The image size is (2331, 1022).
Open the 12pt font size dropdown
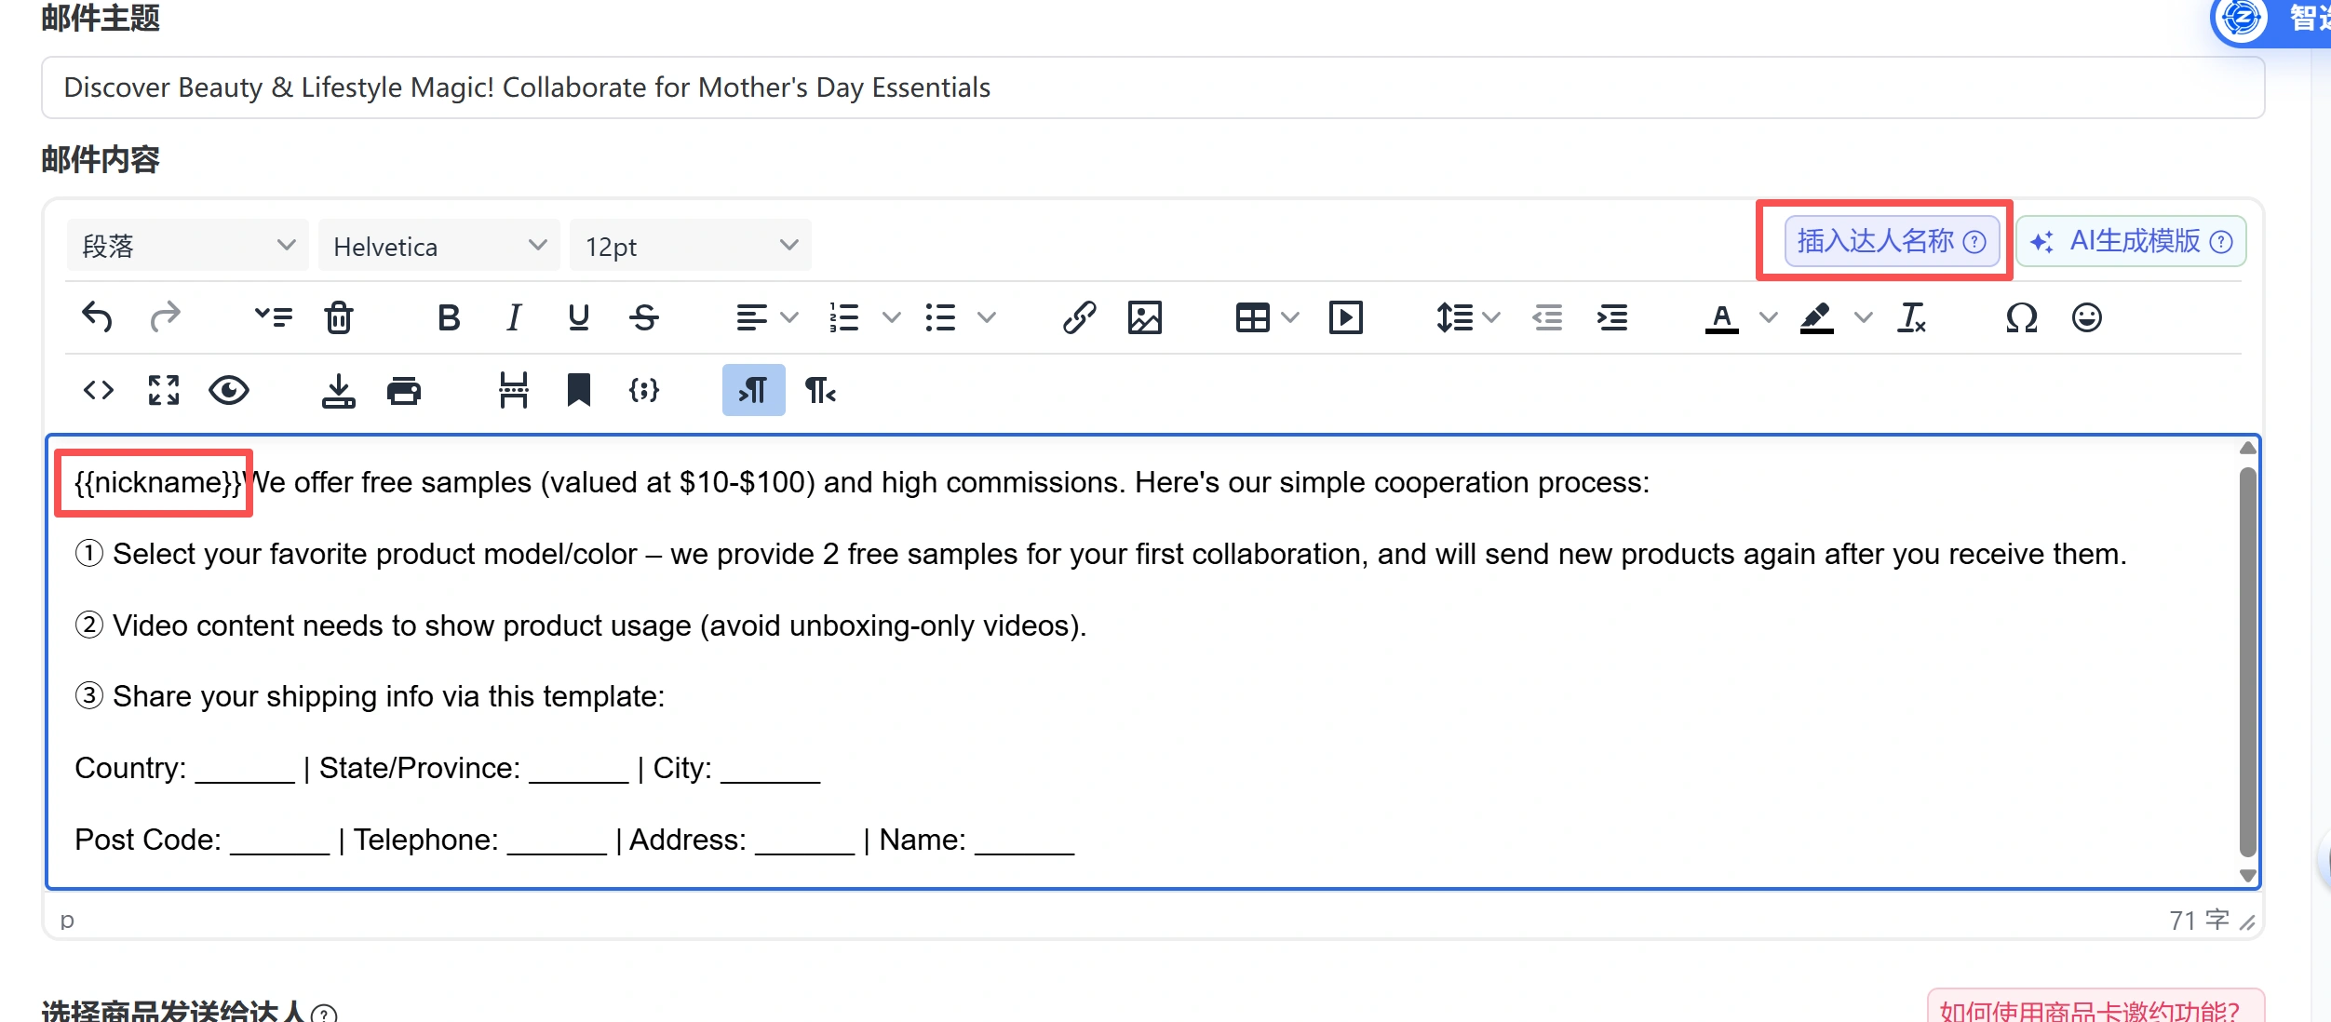690,246
